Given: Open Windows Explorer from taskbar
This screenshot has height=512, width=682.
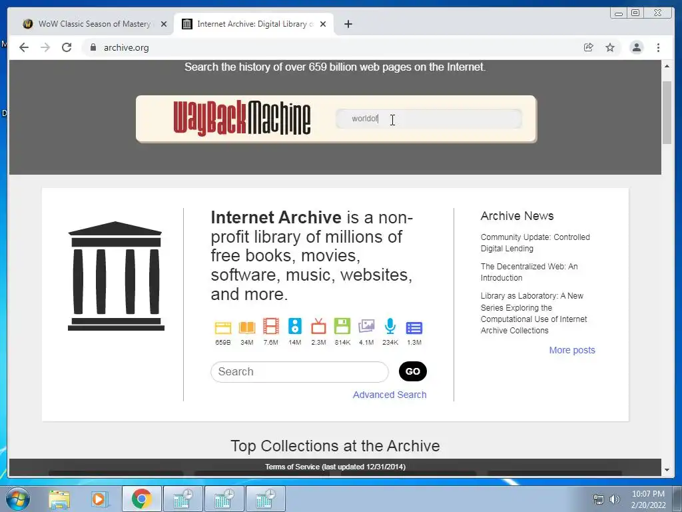Looking at the screenshot, I should tap(59, 499).
